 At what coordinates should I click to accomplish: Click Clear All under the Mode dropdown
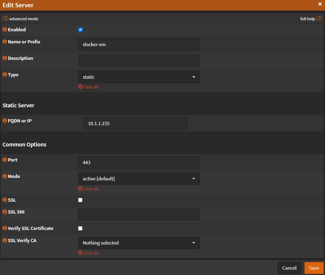[88, 189]
